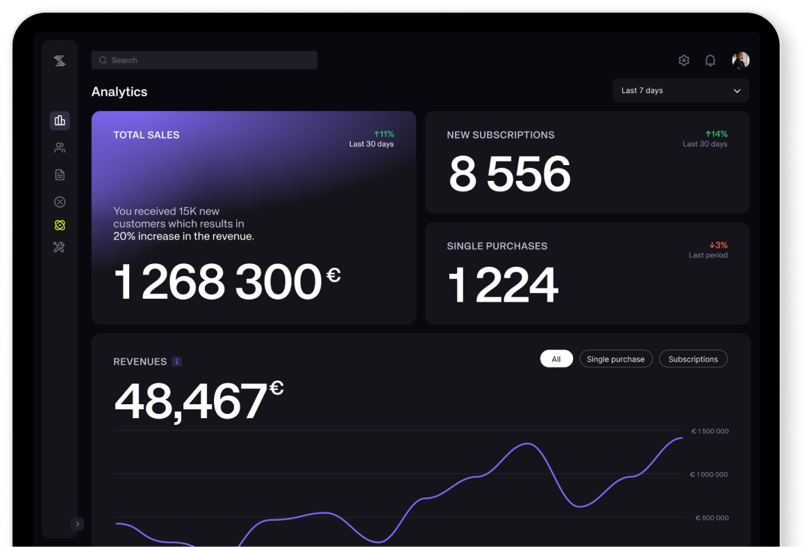Click the app logo in the sidebar

[60, 61]
